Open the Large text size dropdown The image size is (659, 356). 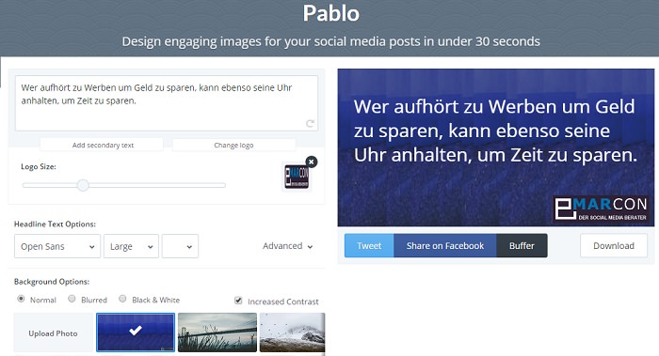(x=131, y=246)
